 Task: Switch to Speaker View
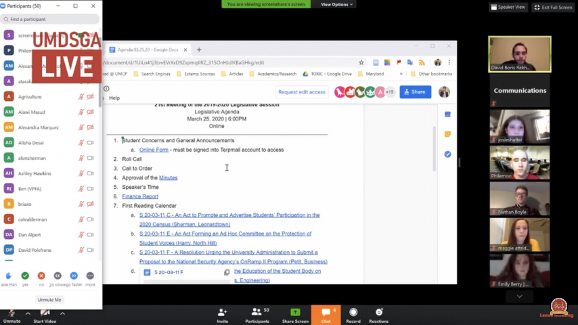(508, 7)
